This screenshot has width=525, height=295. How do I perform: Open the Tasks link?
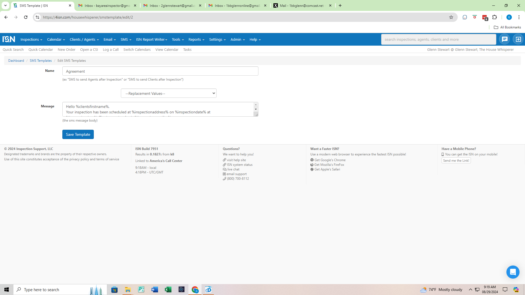click(187, 49)
